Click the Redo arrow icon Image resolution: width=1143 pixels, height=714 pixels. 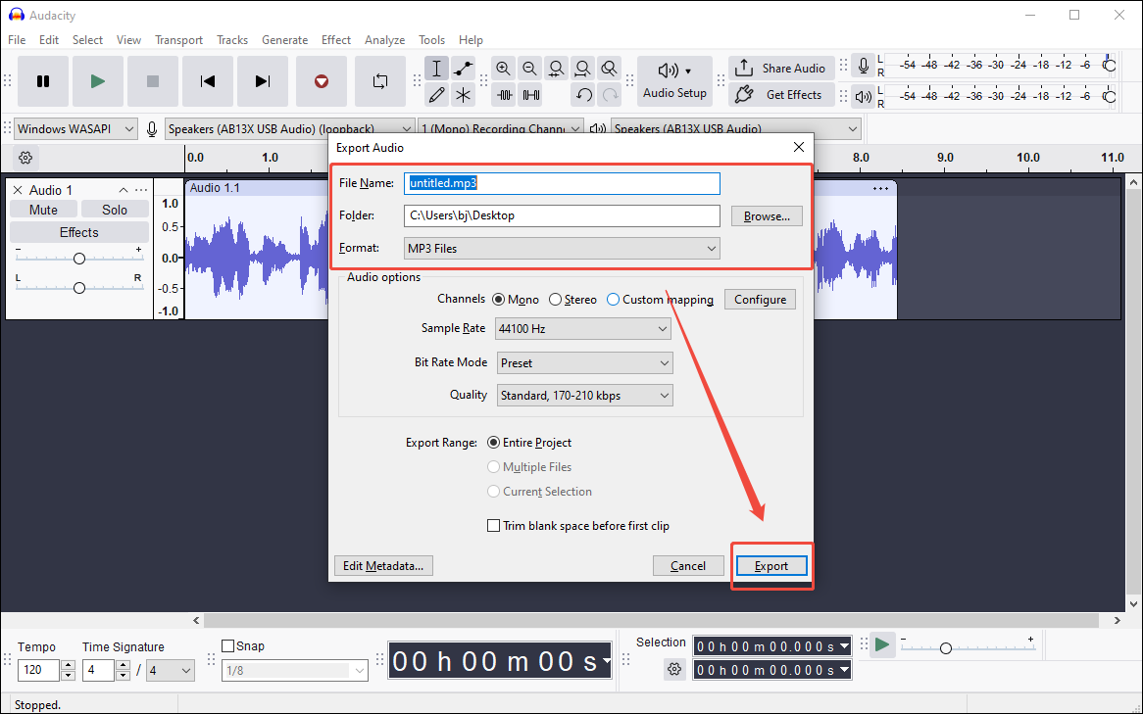610,95
